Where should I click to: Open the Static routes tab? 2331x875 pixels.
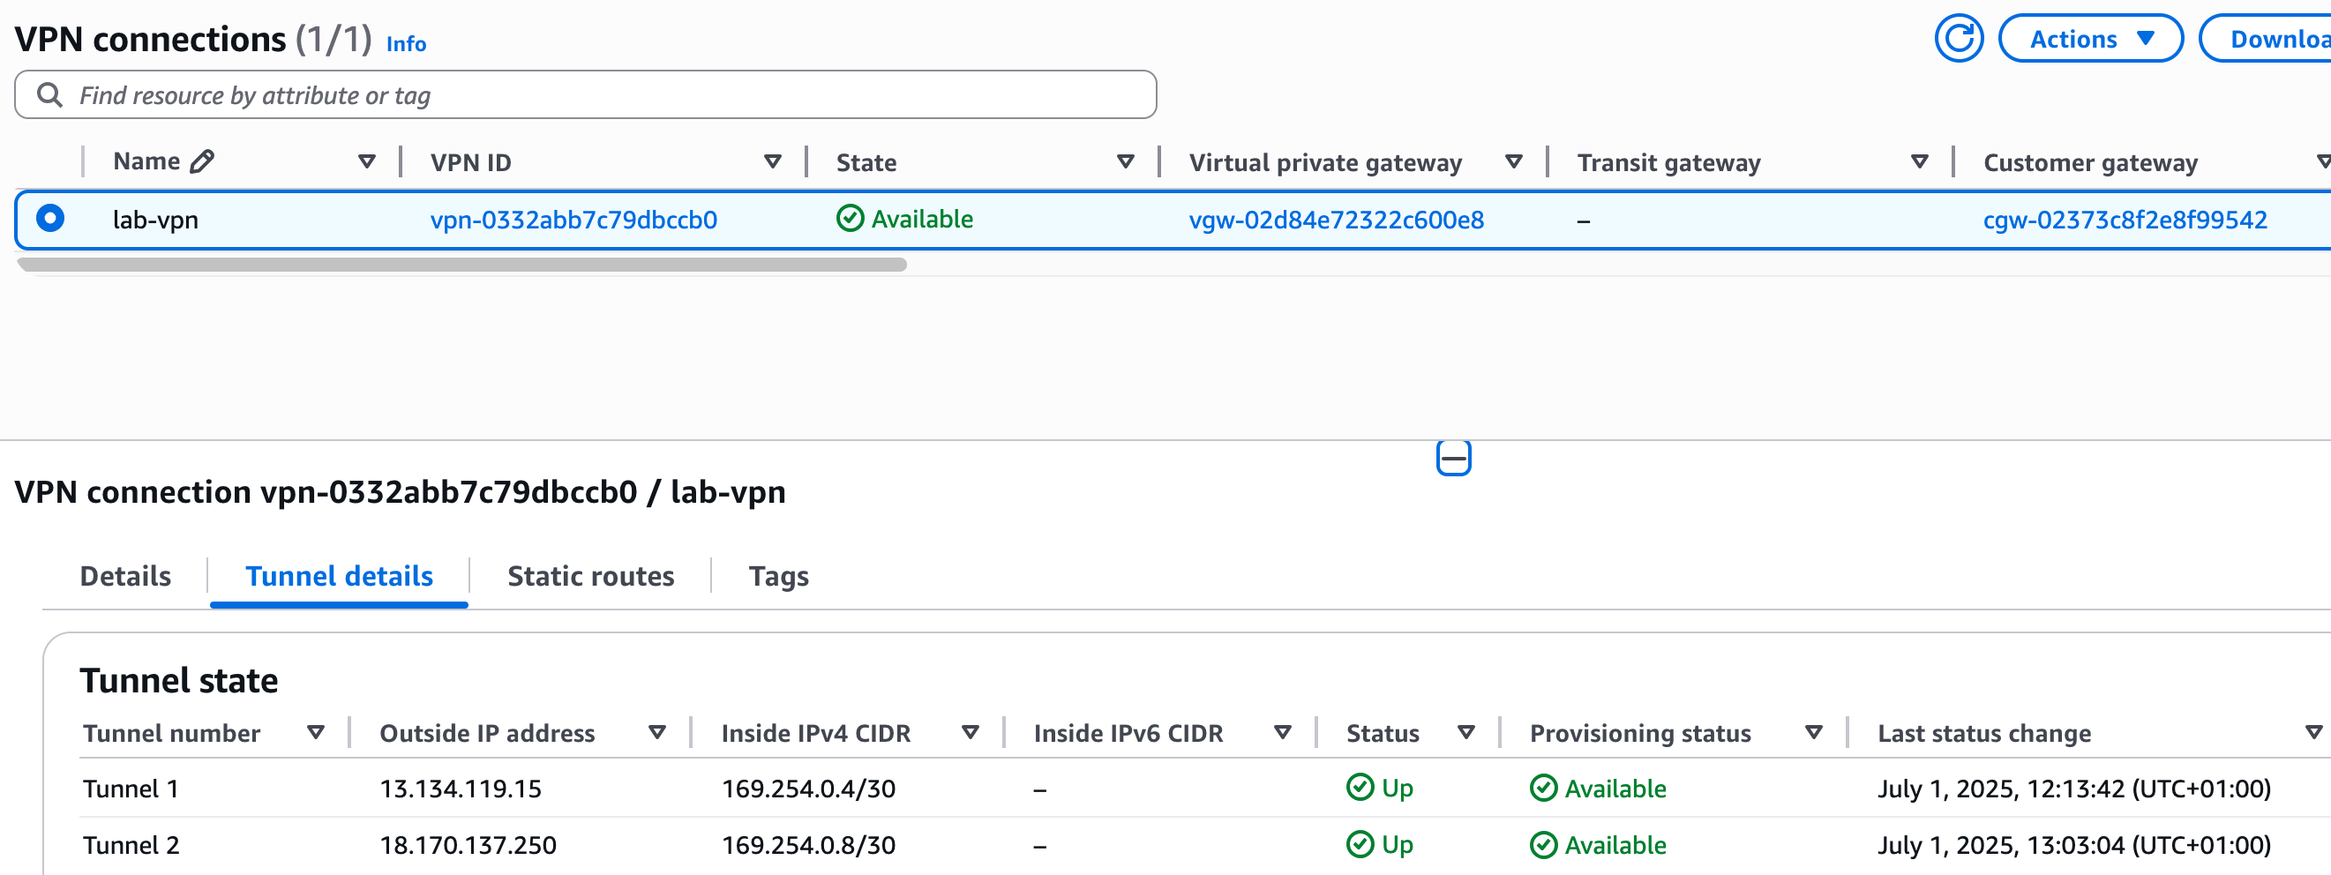(590, 576)
